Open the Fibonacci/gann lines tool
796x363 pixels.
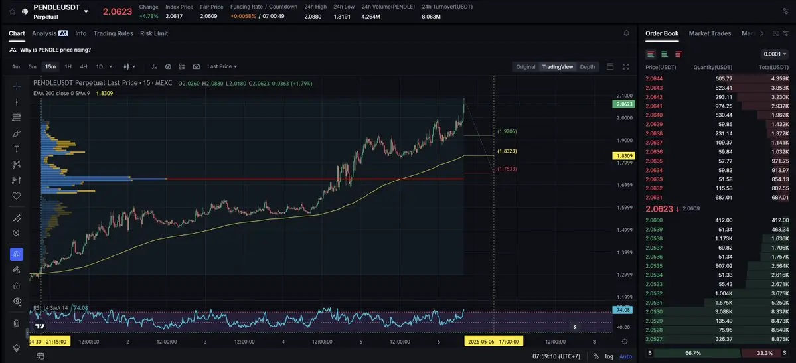[16, 117]
